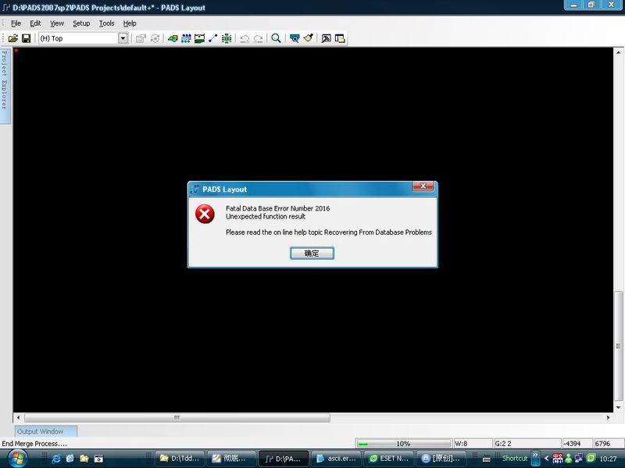Image resolution: width=625 pixels, height=468 pixels.
Task: Click the Fatal Data Base Error text
Action: (x=278, y=208)
